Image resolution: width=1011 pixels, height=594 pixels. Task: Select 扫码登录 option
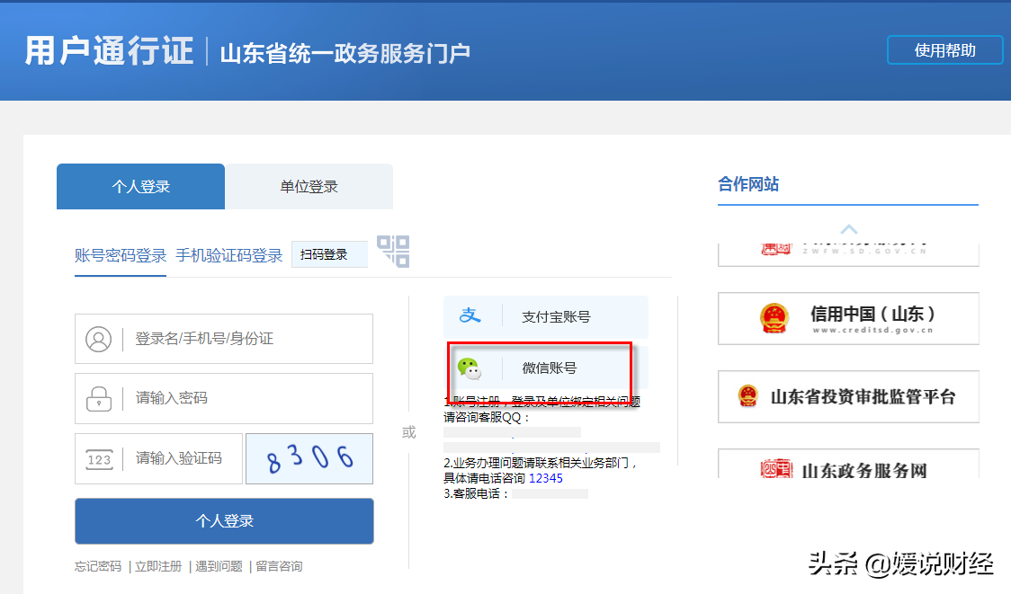click(329, 254)
